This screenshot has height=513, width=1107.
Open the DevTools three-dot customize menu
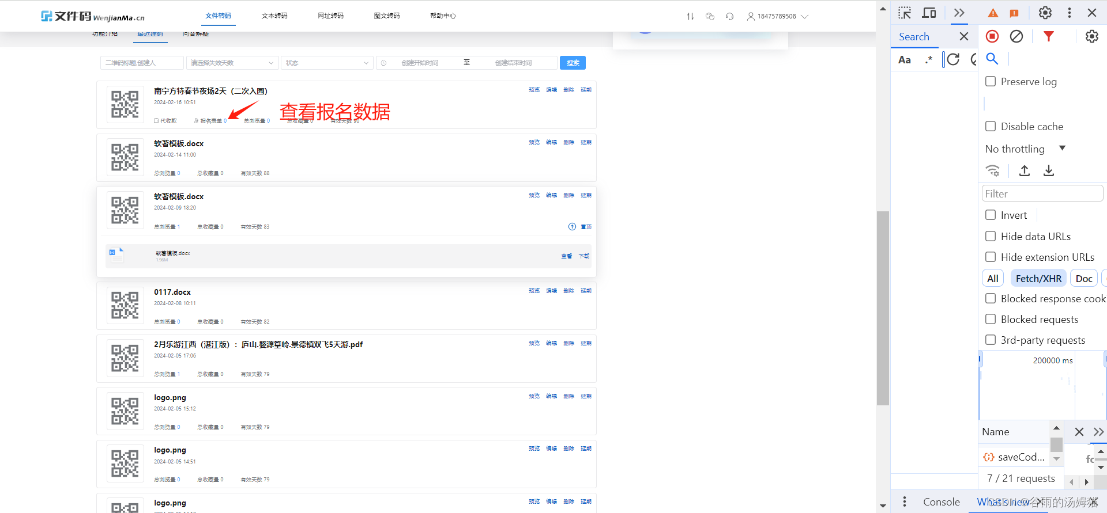coord(1070,13)
